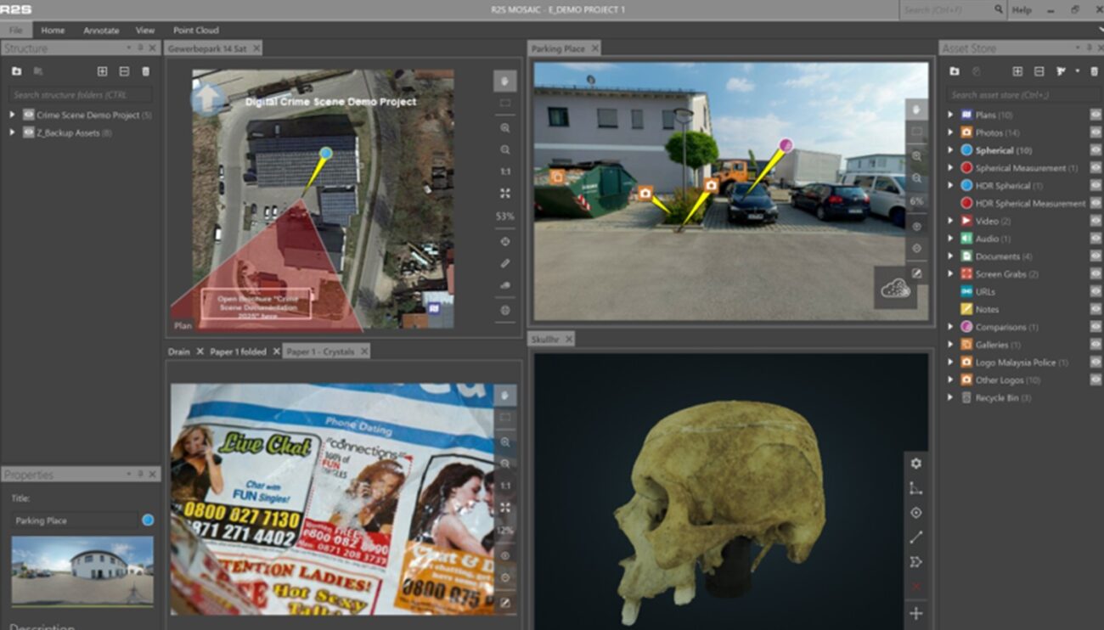Hide the Video assets using the eye icon
The image size is (1104, 630).
(1096, 221)
